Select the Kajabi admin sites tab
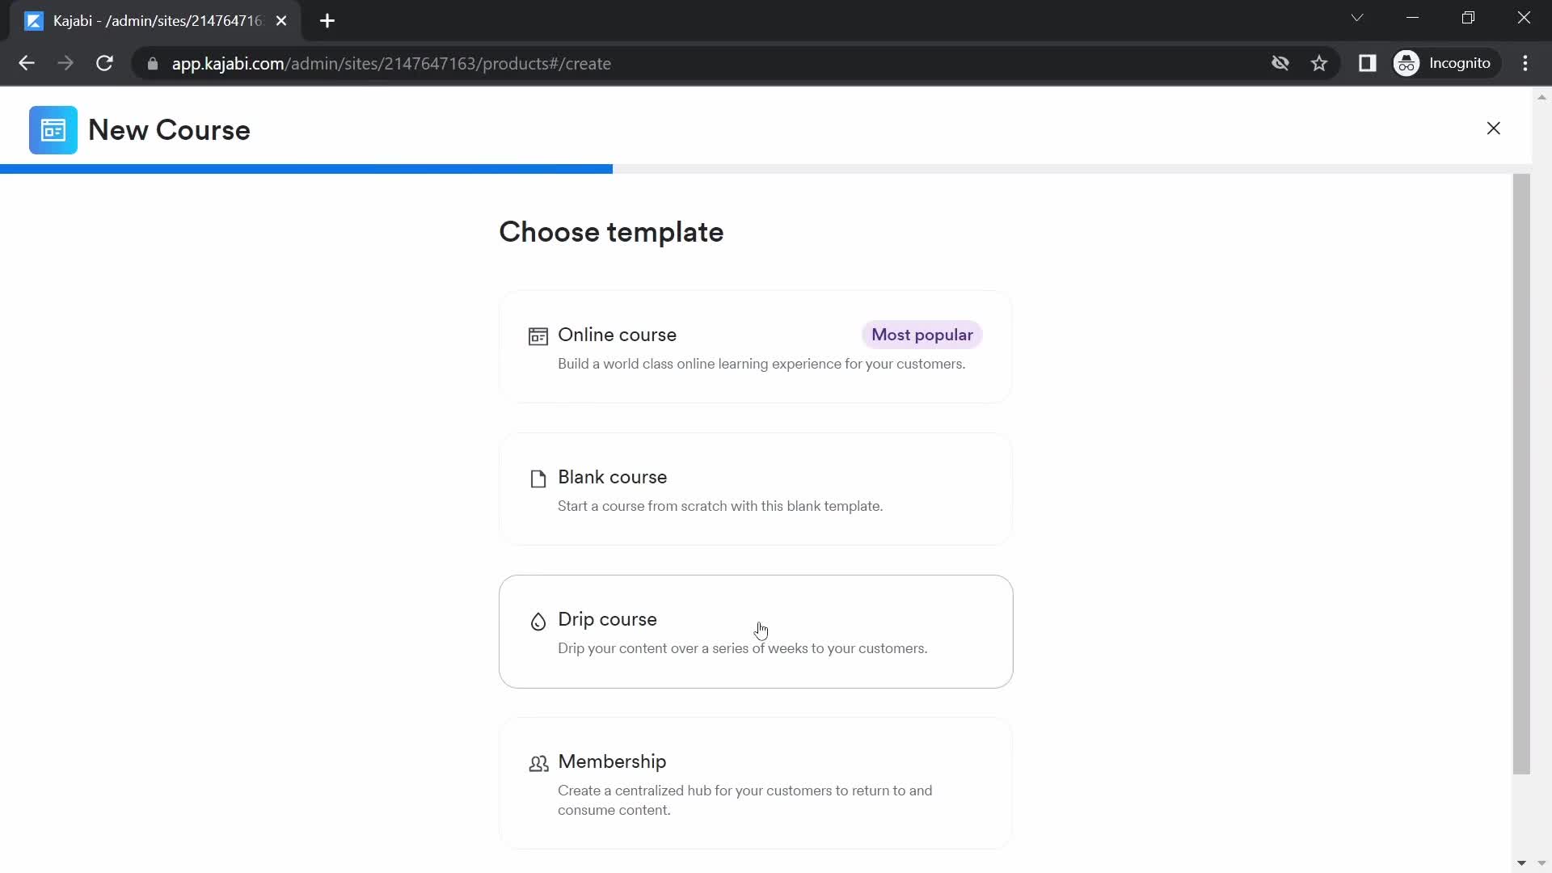1552x873 pixels. tap(156, 21)
